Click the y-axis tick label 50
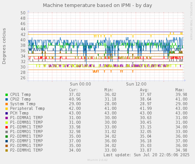This screenshot has height=164, width=195. click(23, 13)
